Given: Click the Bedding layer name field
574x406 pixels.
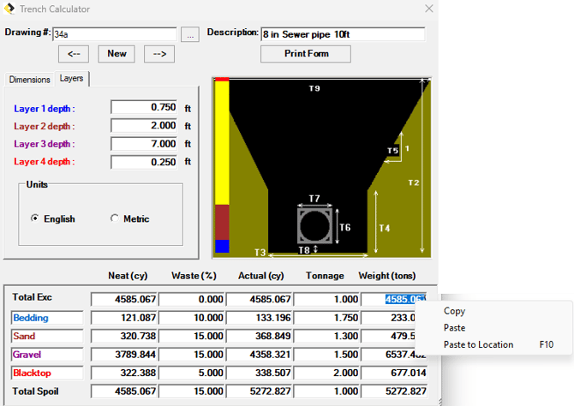Looking at the screenshot, I should [47, 318].
